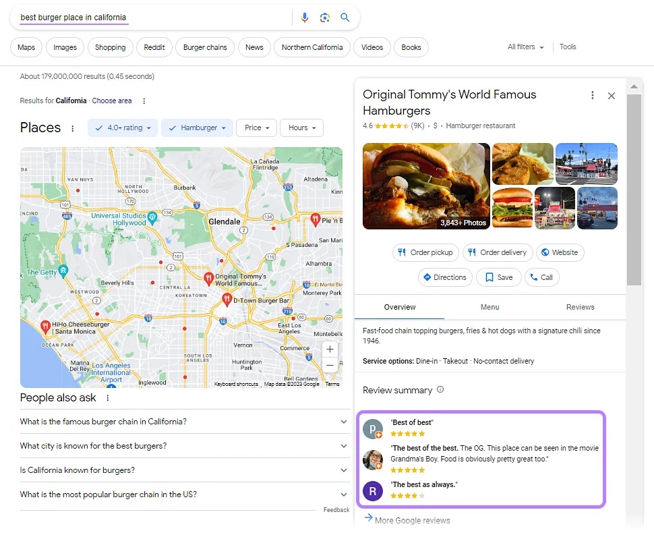The image size is (654, 537).
Task: Expand 'What is the most popular burger chain in the US?'
Action: [x=184, y=494]
